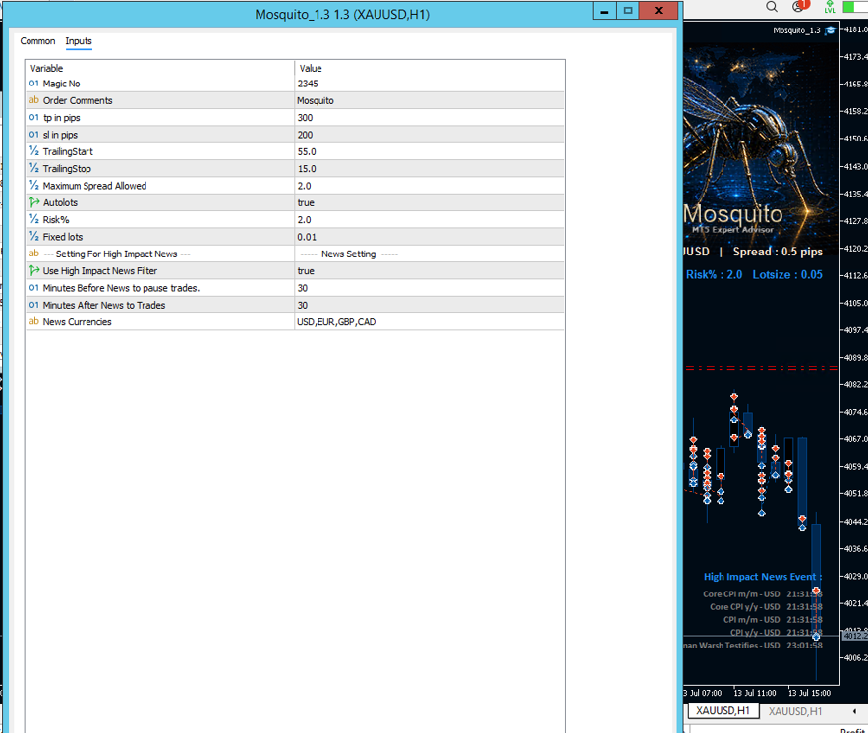Select the TrailingStop value 15.0
The image size is (868, 733).
[x=430, y=168]
